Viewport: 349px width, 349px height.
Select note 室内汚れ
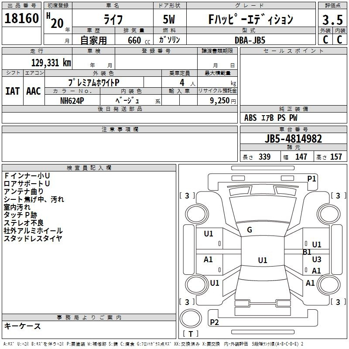17,207
